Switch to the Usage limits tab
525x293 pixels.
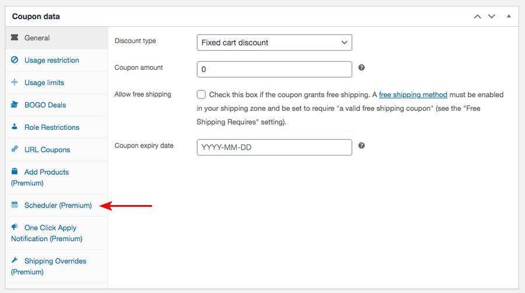(x=57, y=83)
